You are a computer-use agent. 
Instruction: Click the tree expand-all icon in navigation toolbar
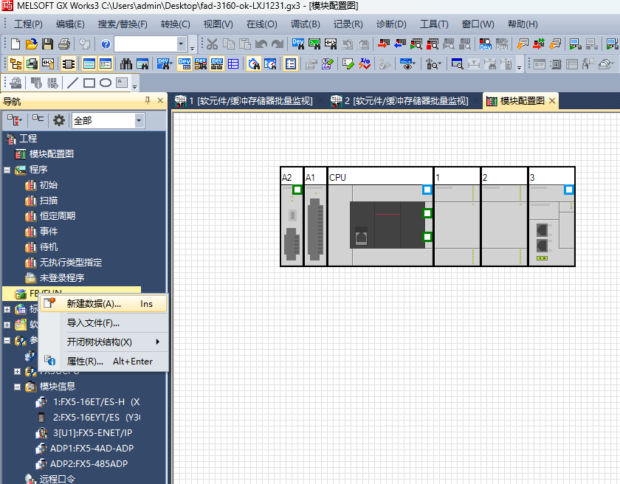click(15, 120)
